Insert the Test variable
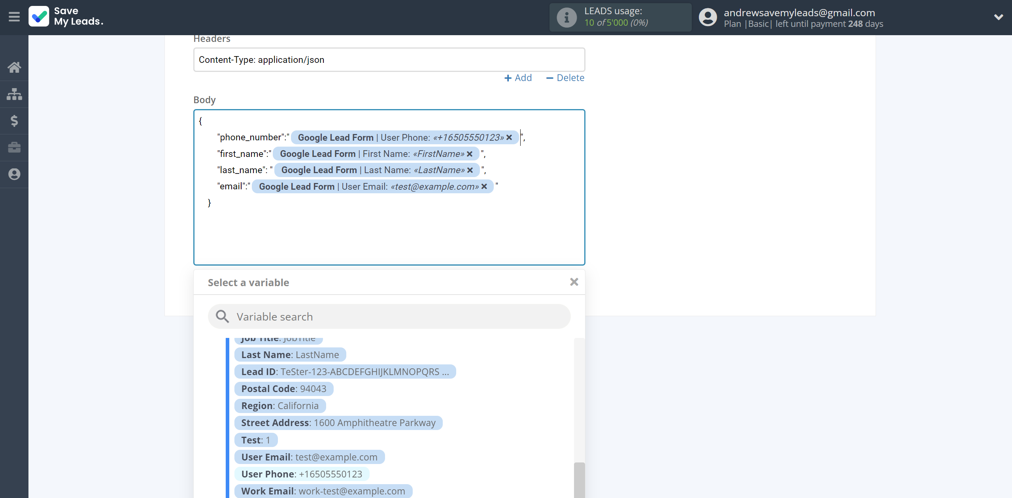The image size is (1012, 498). tap(256, 440)
